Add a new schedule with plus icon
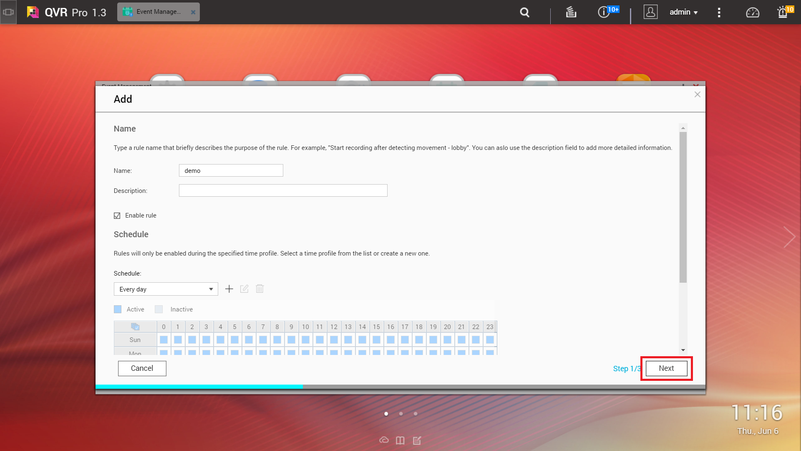 point(229,289)
